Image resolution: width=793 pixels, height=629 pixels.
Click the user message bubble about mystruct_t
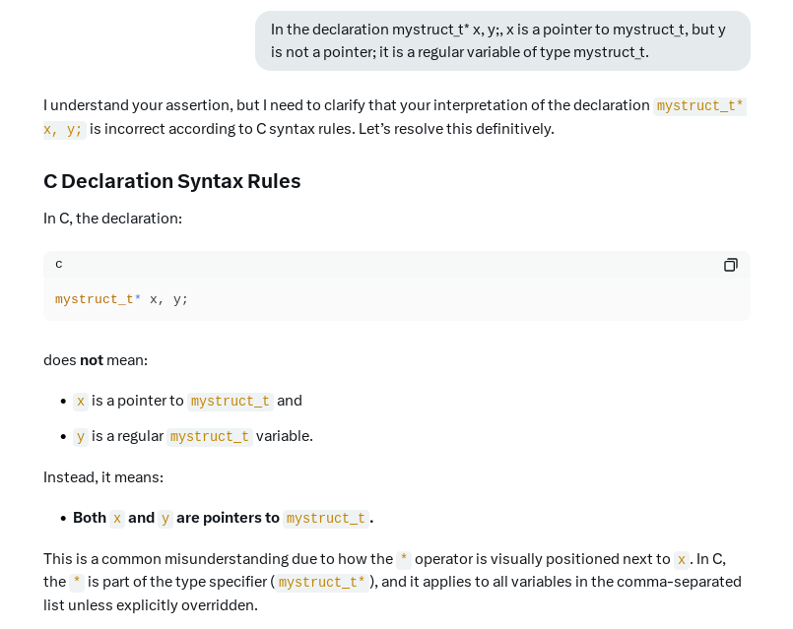(x=502, y=41)
